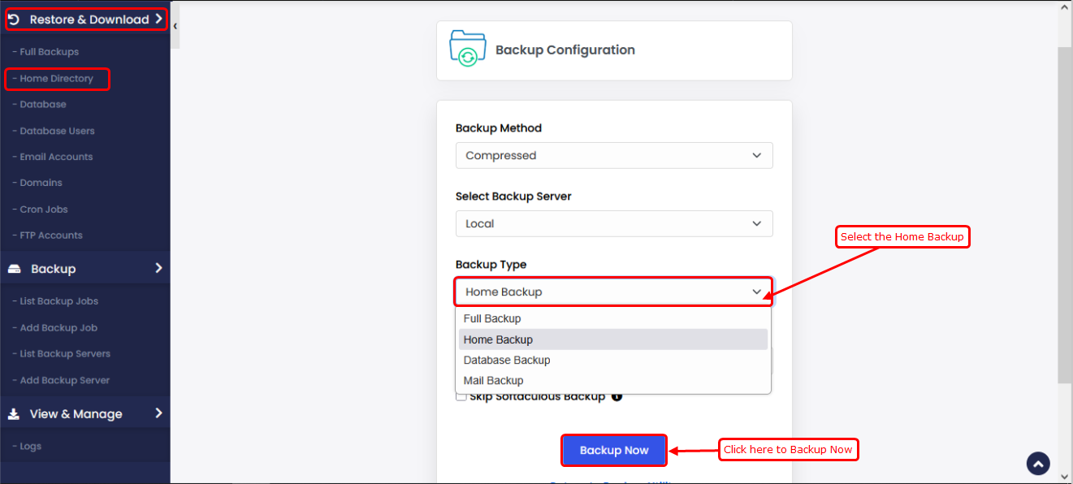1073x484 pixels.
Task: Click the info icon beside Skip Softaculous Backup
Action: tap(617, 396)
